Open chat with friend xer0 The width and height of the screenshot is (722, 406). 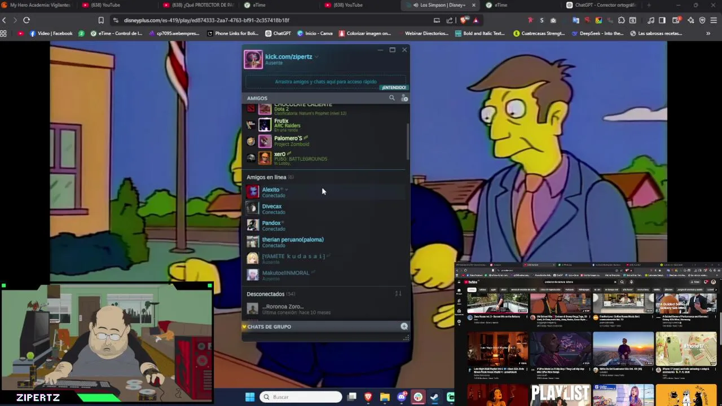(x=325, y=158)
